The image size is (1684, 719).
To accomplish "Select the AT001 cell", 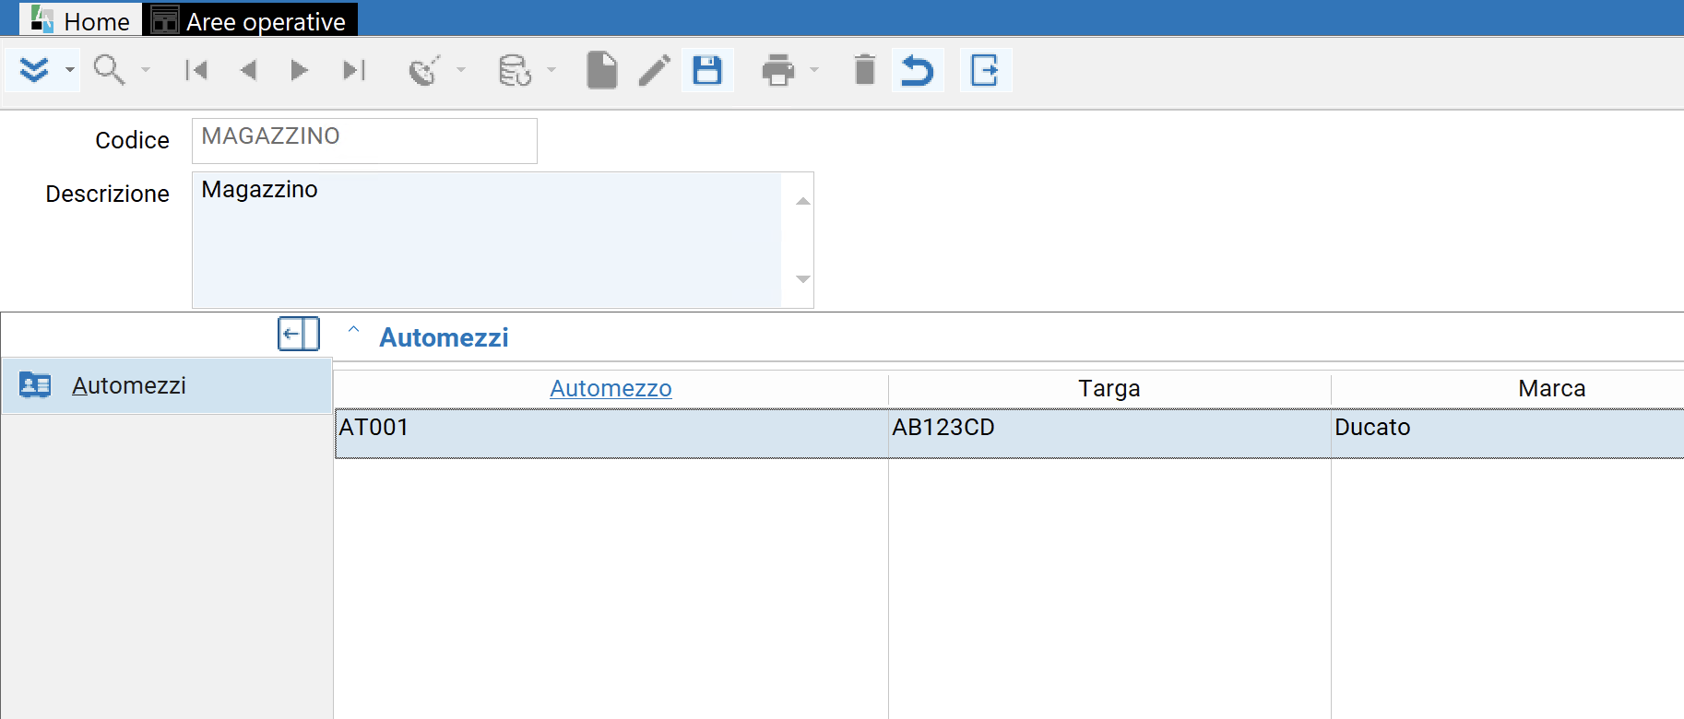I will (x=611, y=433).
